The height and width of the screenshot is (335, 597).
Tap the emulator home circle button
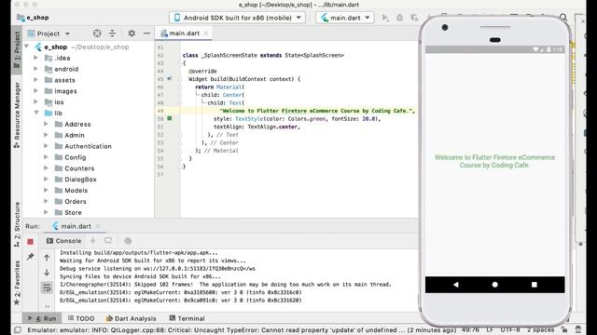point(495,285)
